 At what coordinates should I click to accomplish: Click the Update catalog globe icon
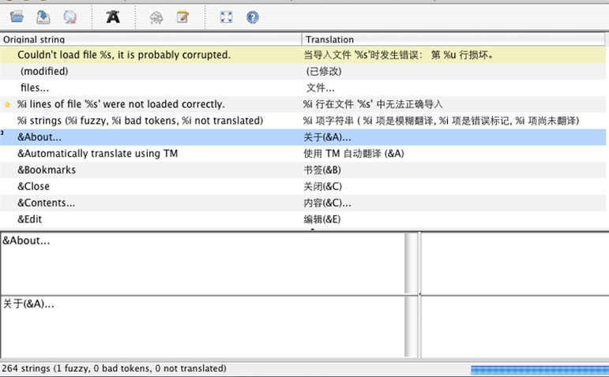pos(70,17)
